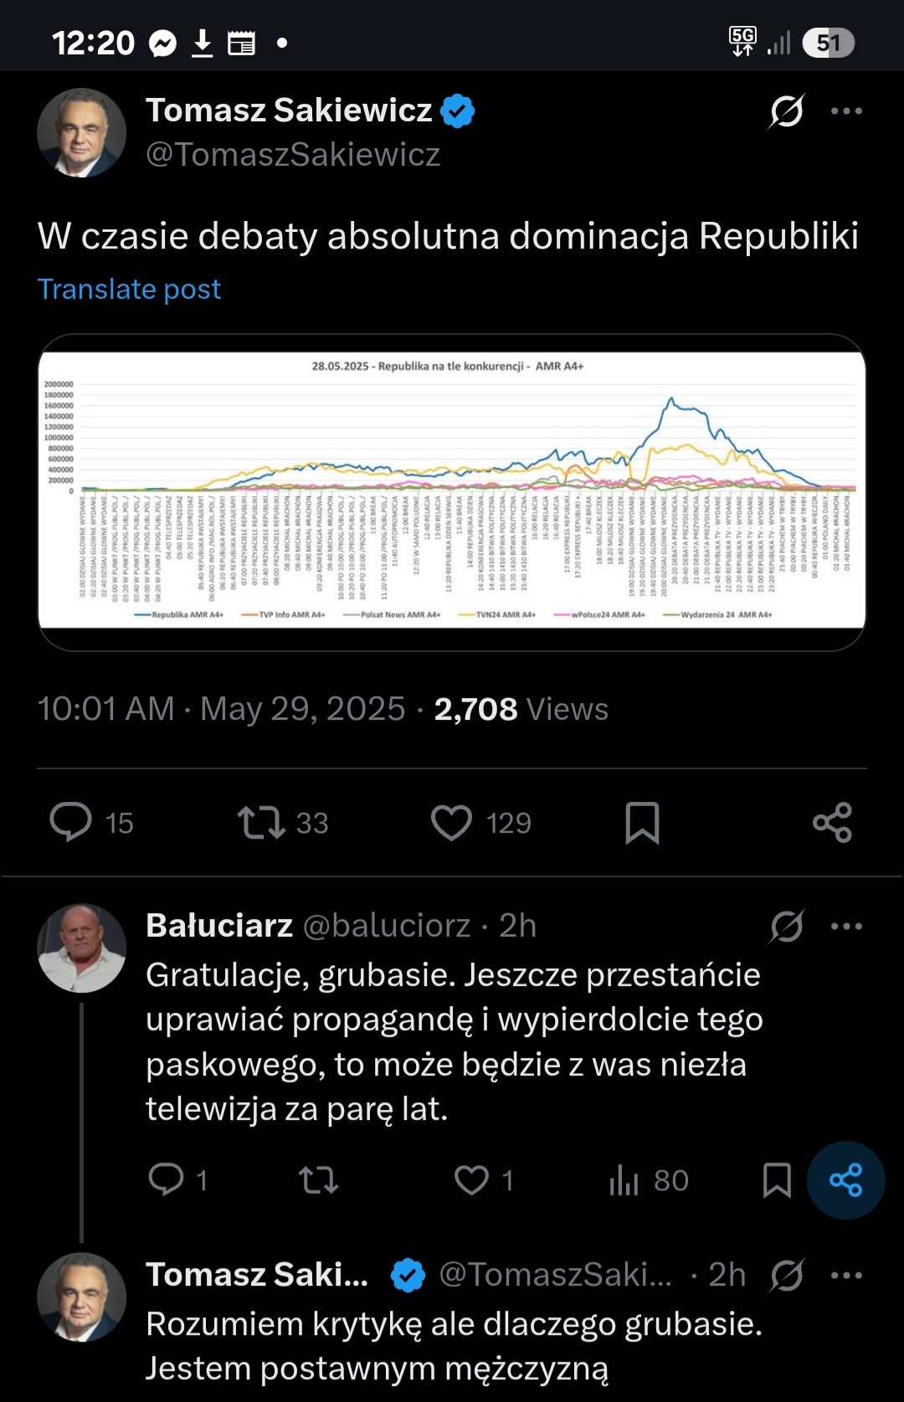Open the Republika viewership chart image
This screenshot has width=904, height=1402.
coord(452,492)
